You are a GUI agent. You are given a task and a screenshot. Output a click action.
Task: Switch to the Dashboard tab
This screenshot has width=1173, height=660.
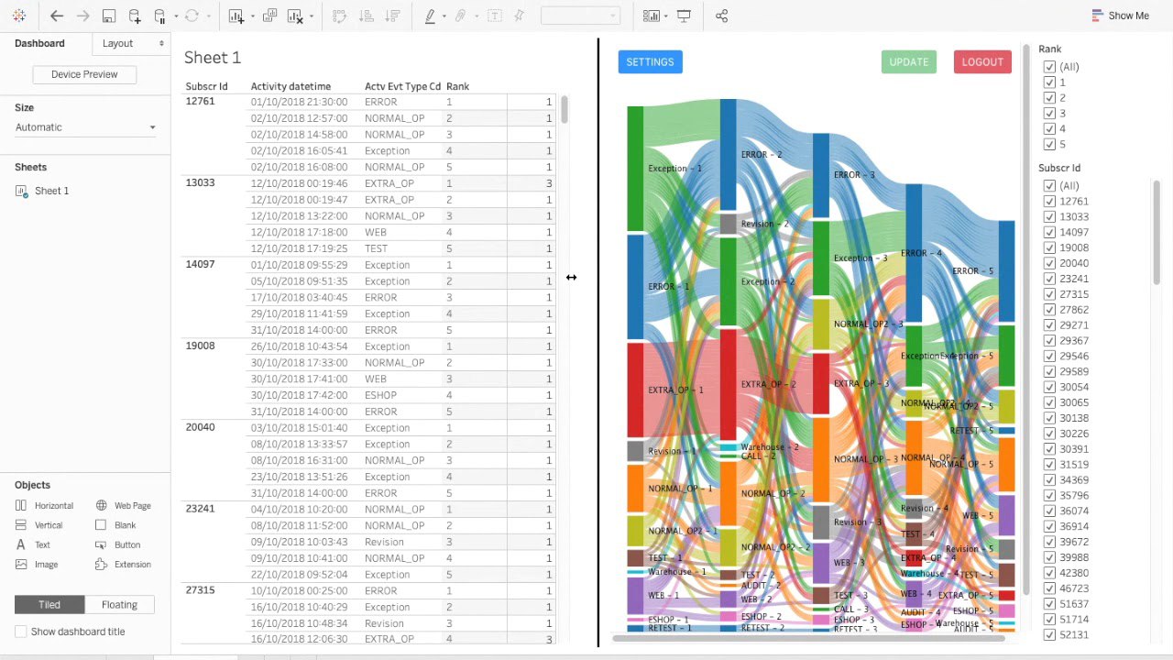(39, 43)
